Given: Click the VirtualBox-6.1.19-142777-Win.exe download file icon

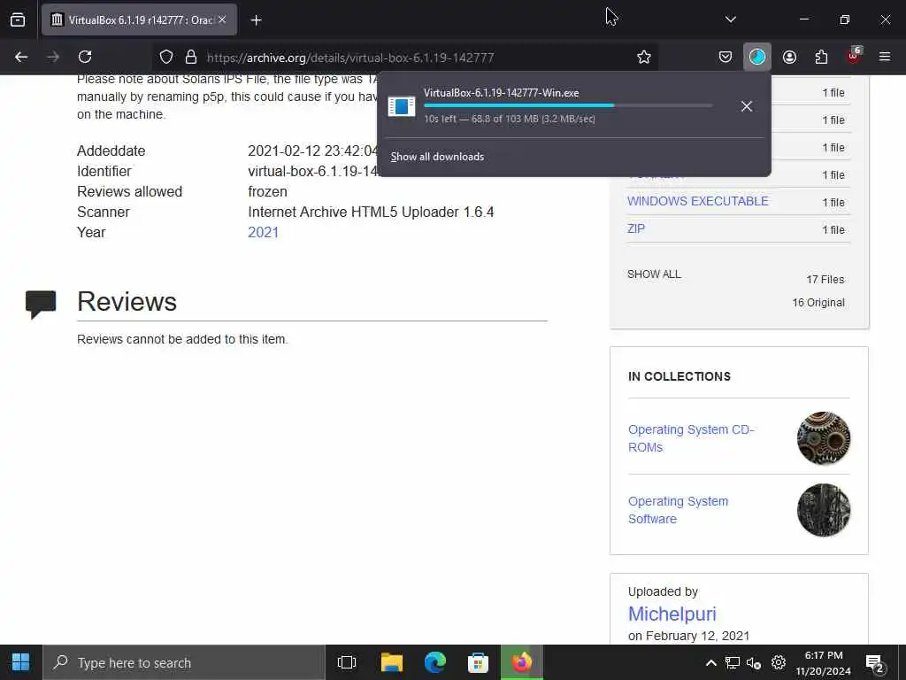Looking at the screenshot, I should pyautogui.click(x=401, y=106).
